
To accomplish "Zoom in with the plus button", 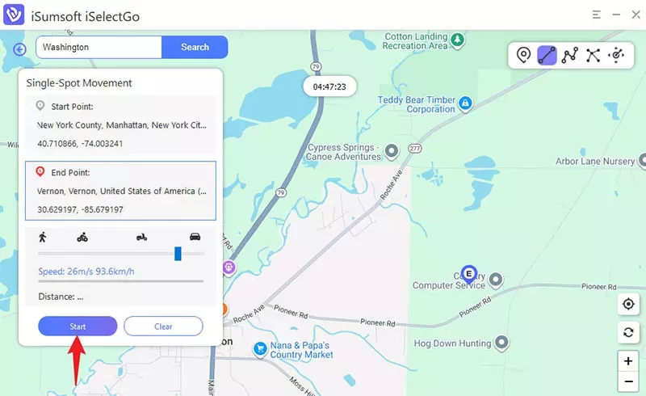I will [x=628, y=361].
